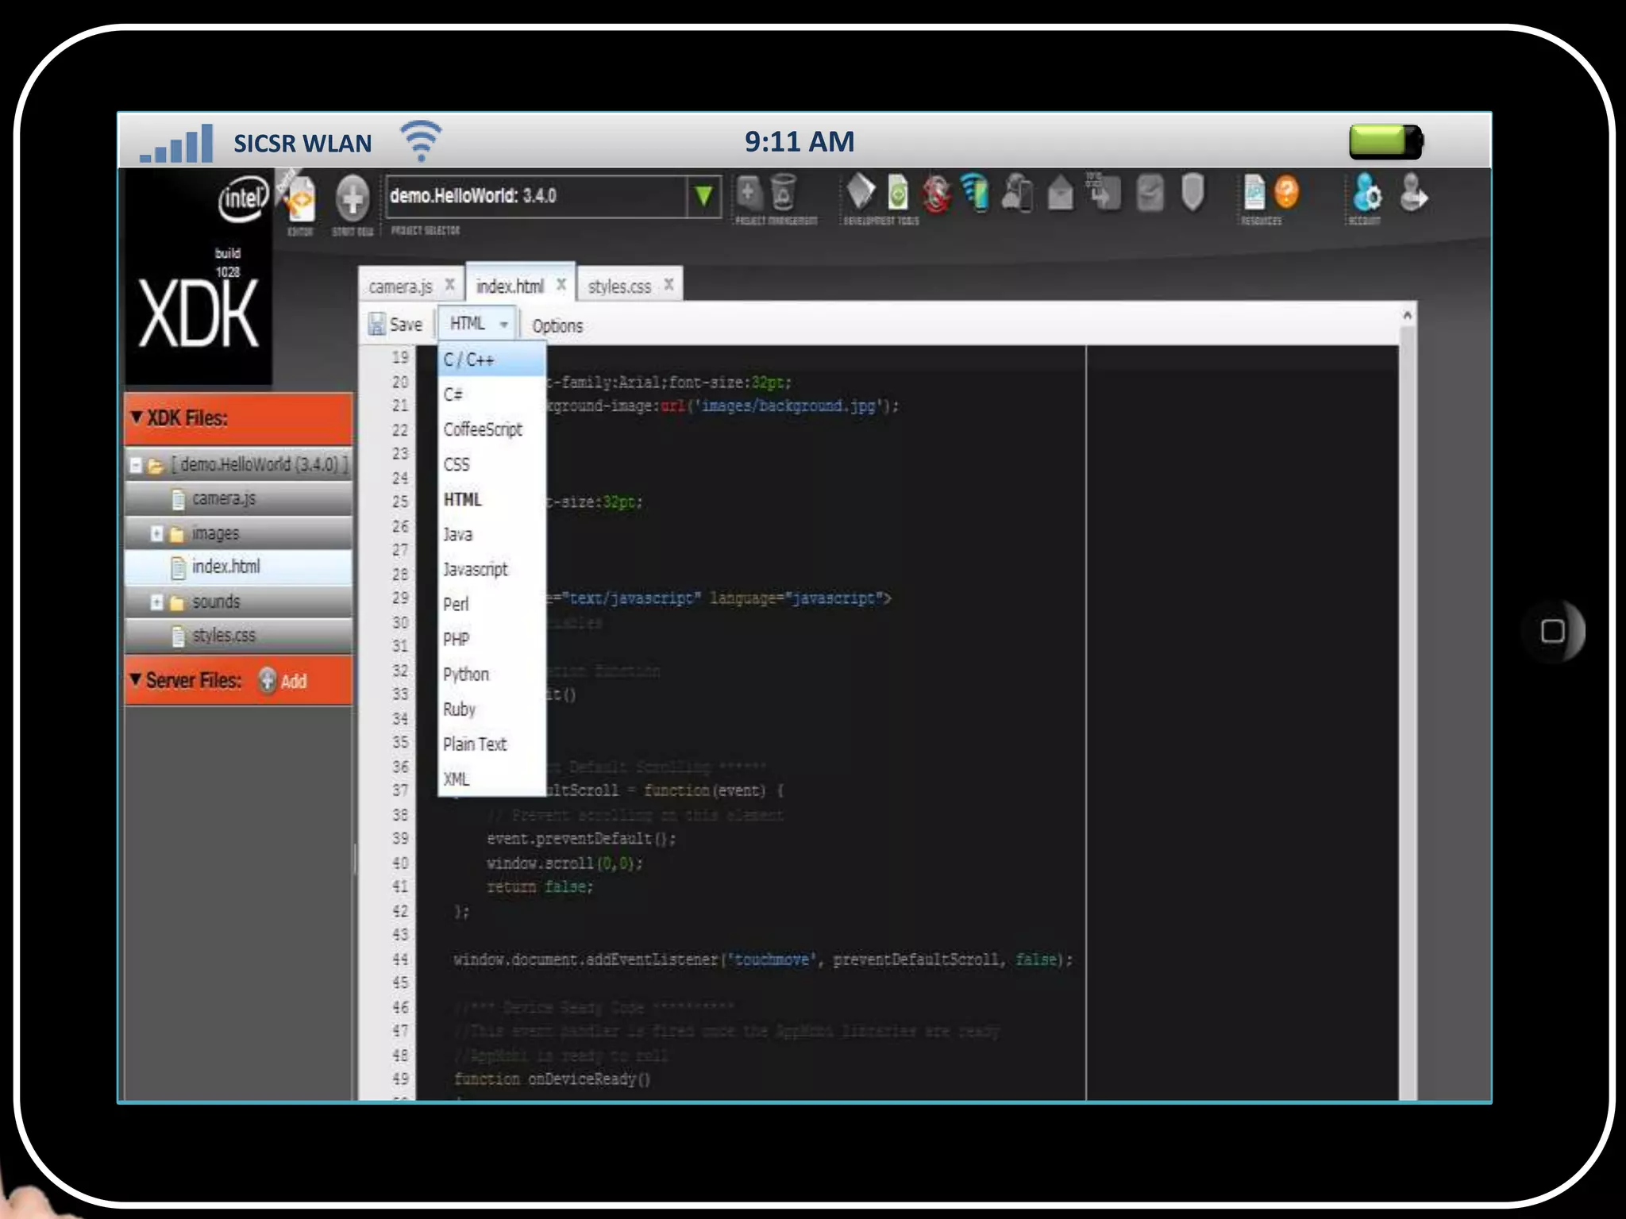1626x1219 pixels.
Task: Expand the images folder in file tree
Action: point(157,533)
